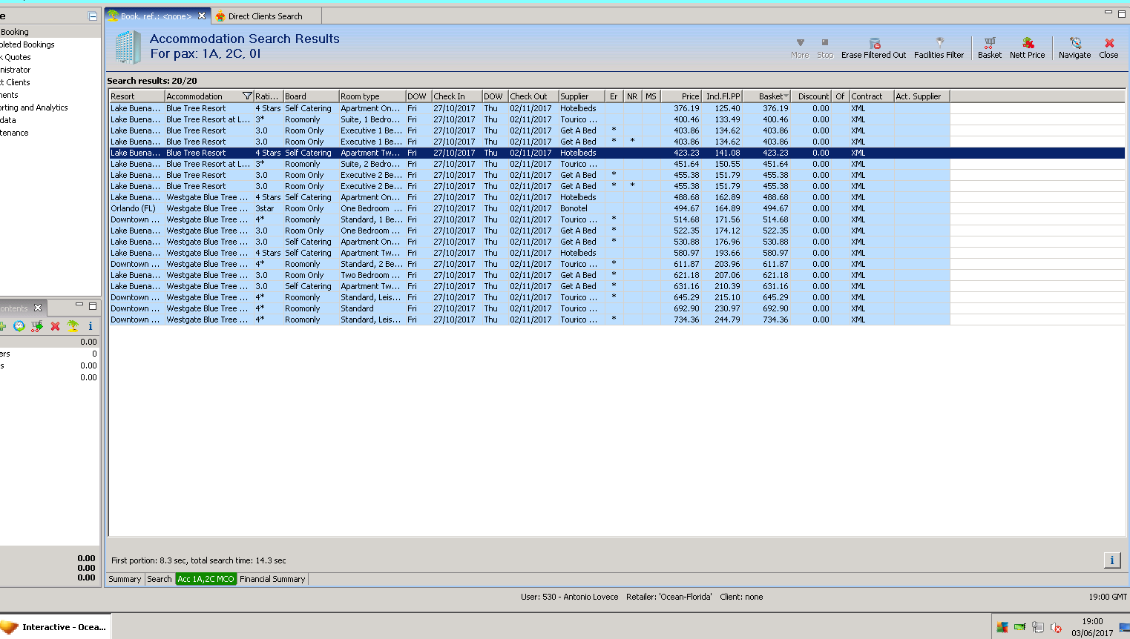This screenshot has width=1130, height=639.
Task: Open the Financial Summary bottom tab
Action: 272,579
